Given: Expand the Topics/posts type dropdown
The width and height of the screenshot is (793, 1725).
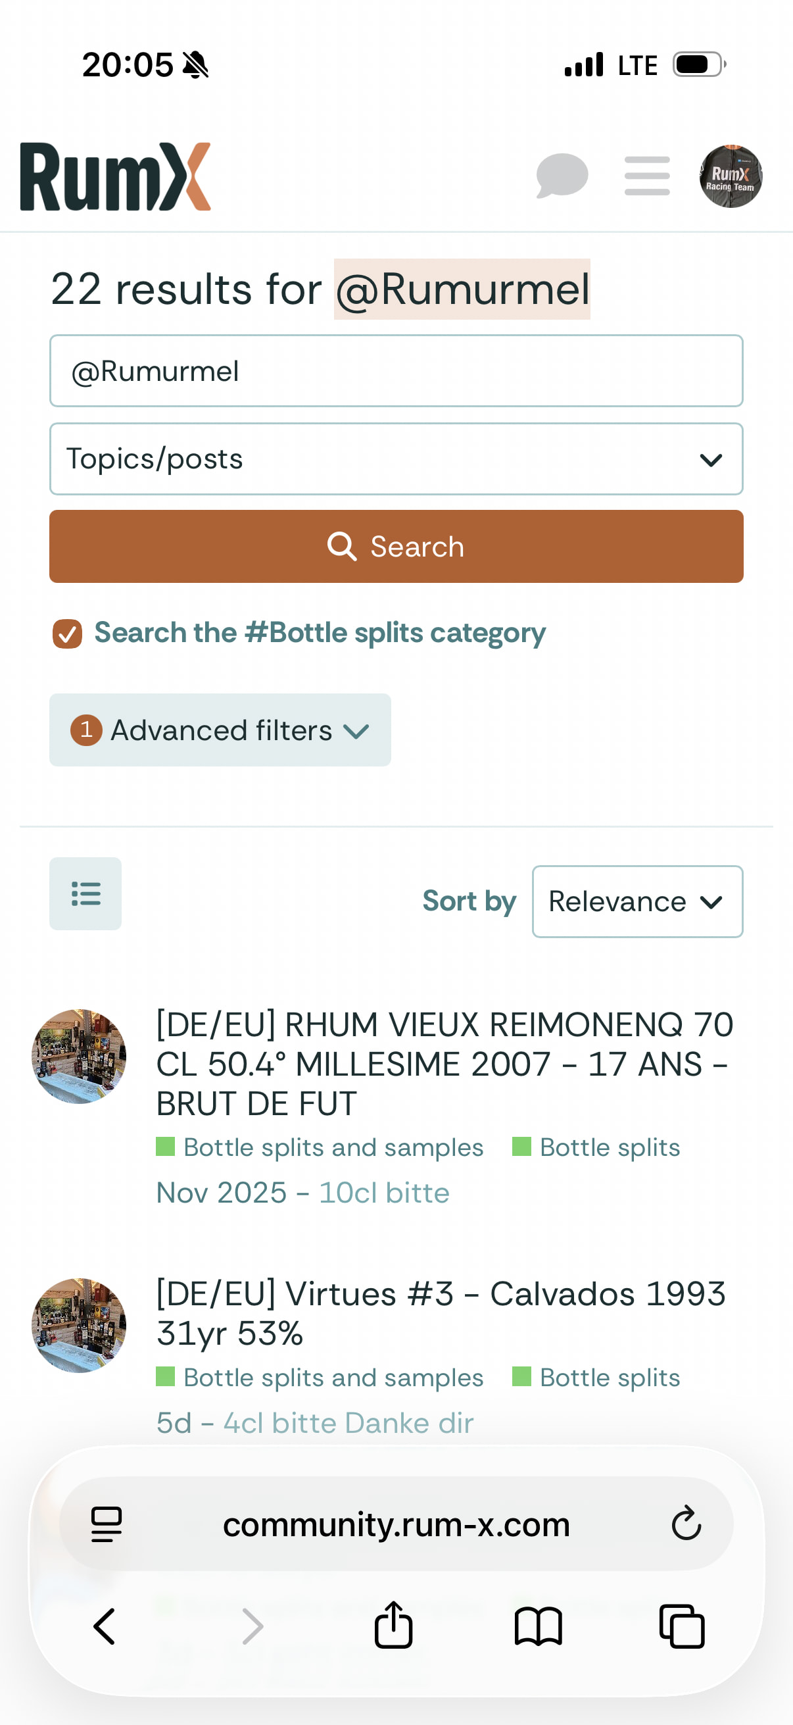Looking at the screenshot, I should click(x=396, y=459).
